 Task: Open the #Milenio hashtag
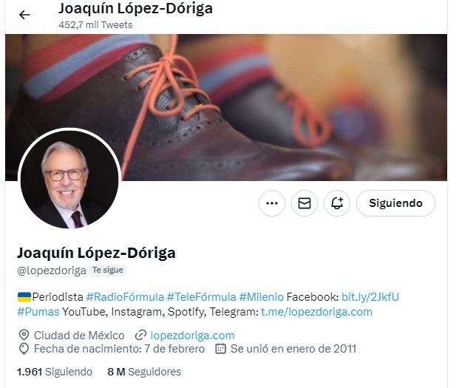[262, 297]
